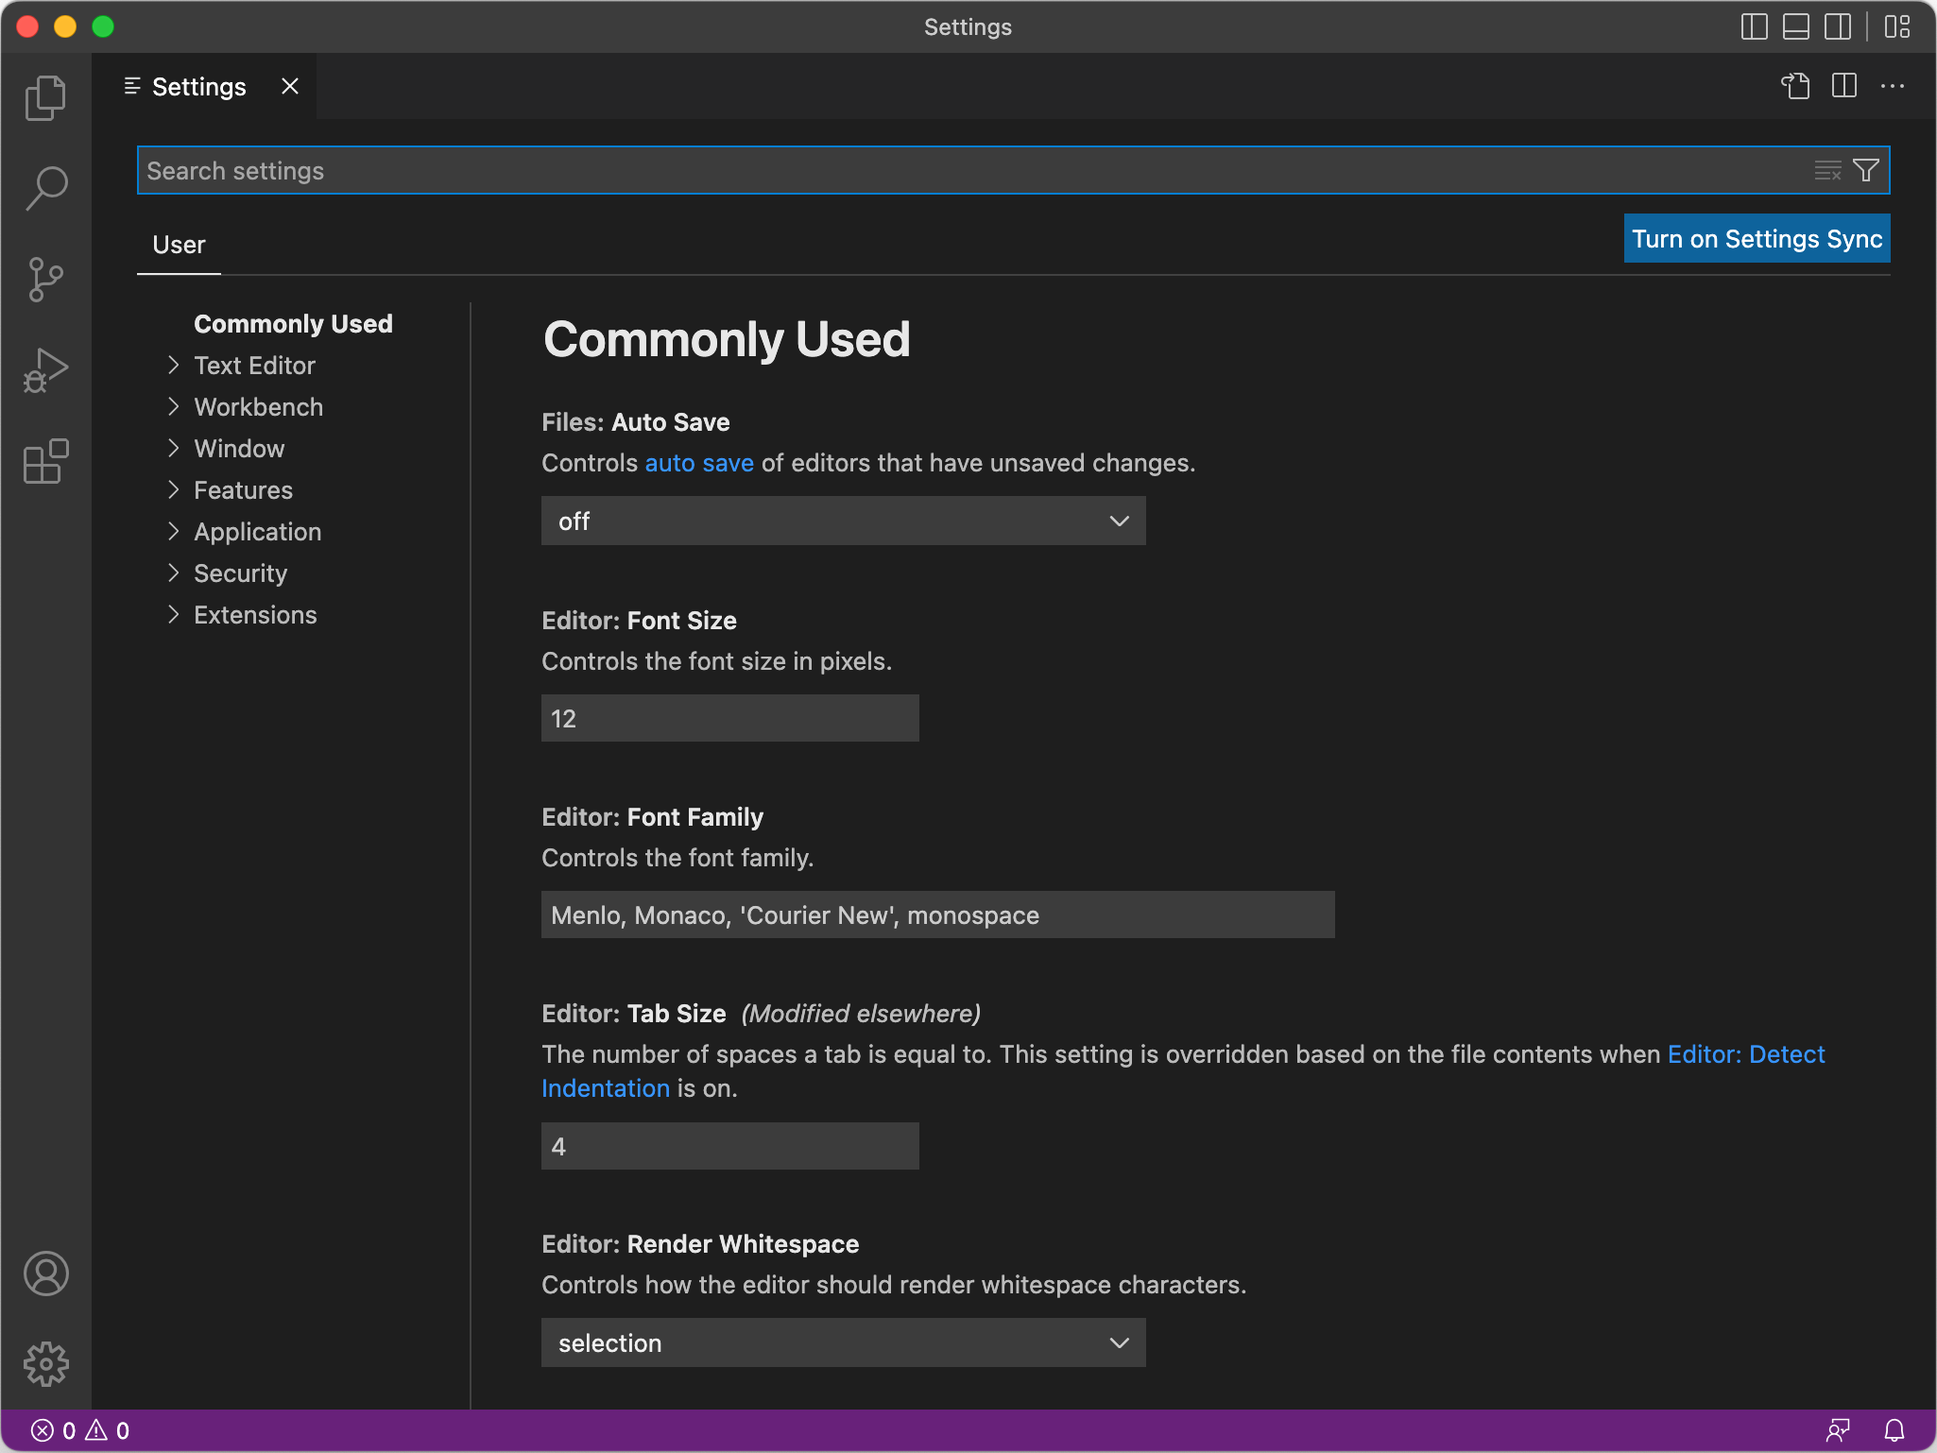Expand the Text Editor tree section
1937x1453 pixels.
click(x=254, y=366)
